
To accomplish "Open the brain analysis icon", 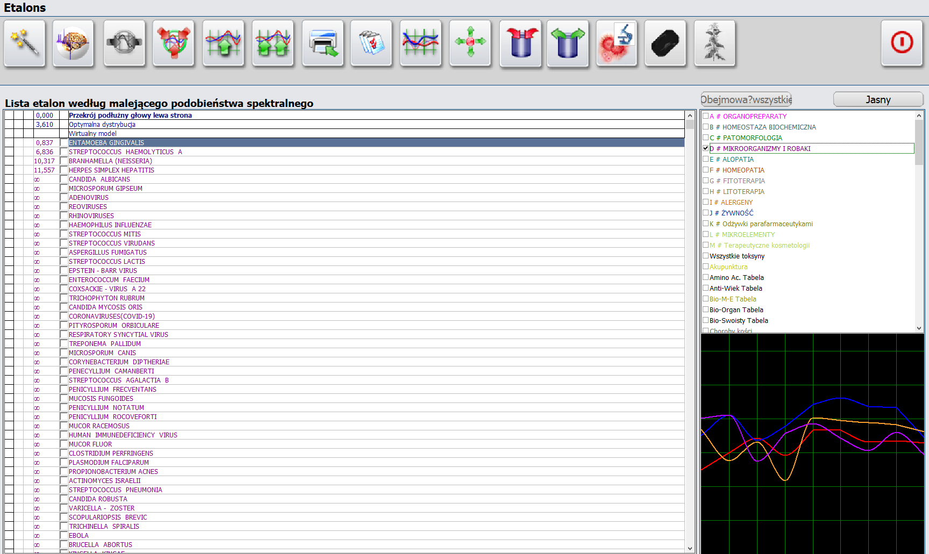I will click(74, 44).
